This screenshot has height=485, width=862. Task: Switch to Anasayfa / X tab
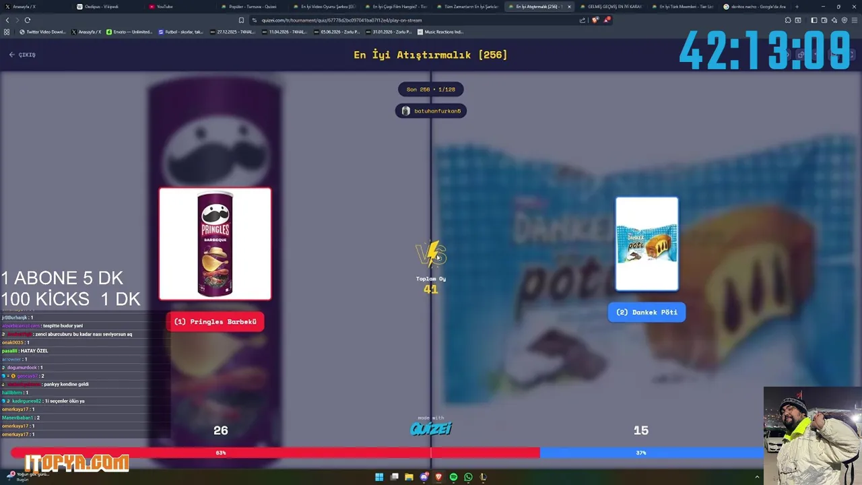[35, 7]
